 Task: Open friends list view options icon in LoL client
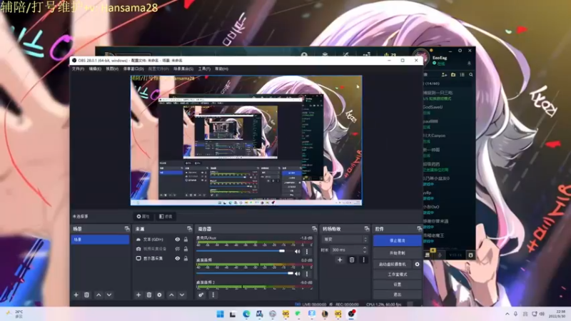point(462,75)
